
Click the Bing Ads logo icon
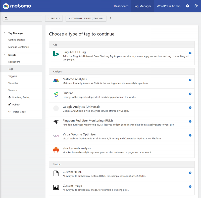click(56, 54)
